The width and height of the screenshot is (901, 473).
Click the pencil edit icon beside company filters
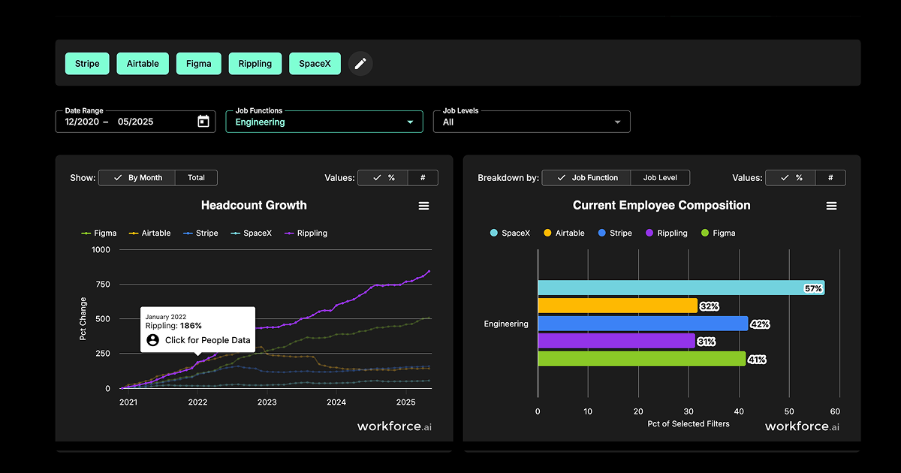point(360,63)
